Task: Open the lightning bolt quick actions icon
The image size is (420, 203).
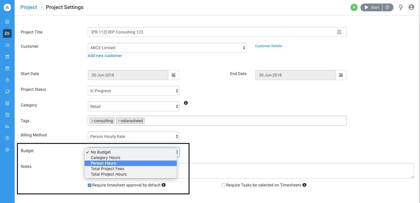Action: point(401,8)
